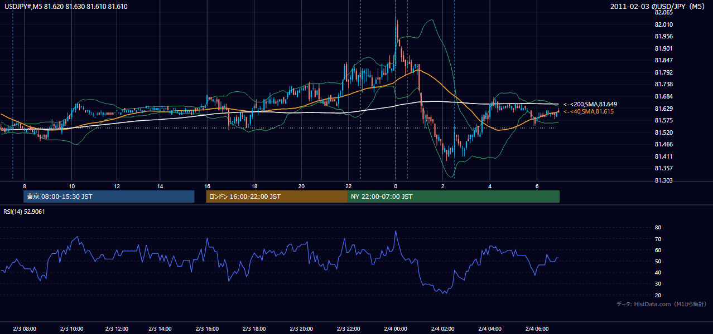713x334 pixels.
Task: Click price axis value 81.847
Action: pyautogui.click(x=663, y=60)
